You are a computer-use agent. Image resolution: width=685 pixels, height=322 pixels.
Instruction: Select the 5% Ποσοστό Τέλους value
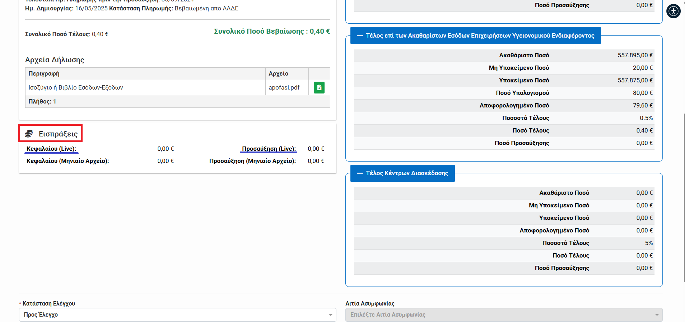click(649, 243)
